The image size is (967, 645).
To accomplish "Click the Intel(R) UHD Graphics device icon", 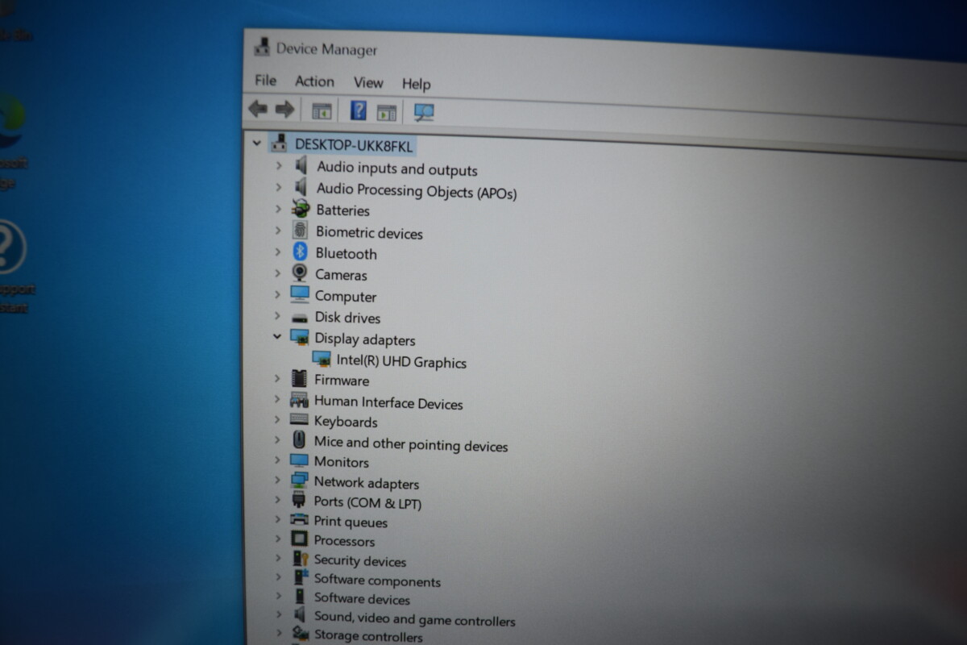I will click(x=322, y=360).
